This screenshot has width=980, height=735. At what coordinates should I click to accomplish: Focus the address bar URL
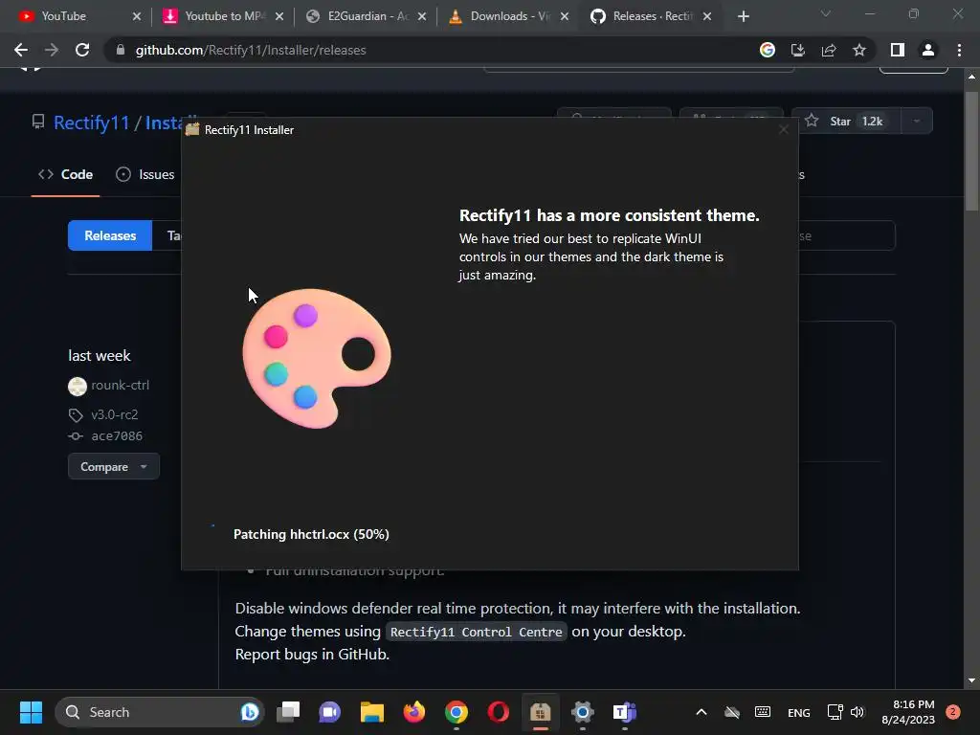pyautogui.click(x=251, y=50)
